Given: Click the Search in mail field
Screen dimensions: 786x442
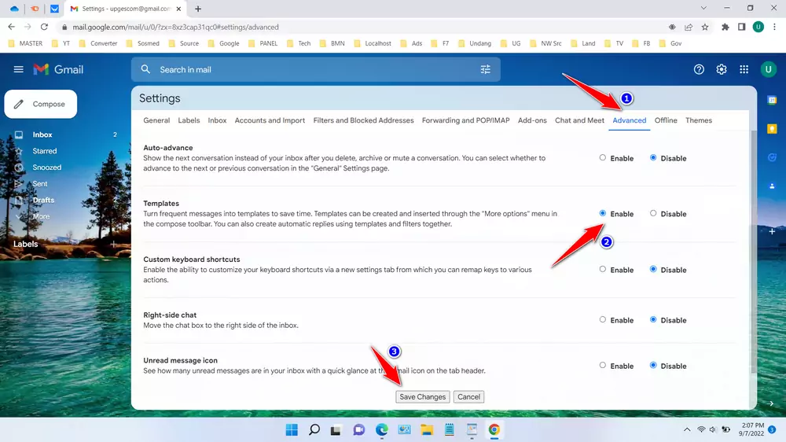Looking at the screenshot, I should (316, 70).
